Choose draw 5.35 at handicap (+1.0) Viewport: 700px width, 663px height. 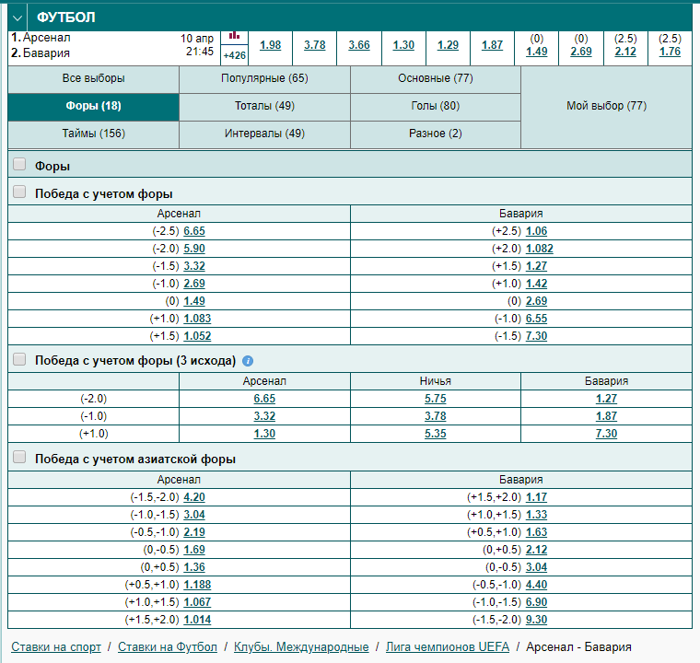[x=436, y=434]
